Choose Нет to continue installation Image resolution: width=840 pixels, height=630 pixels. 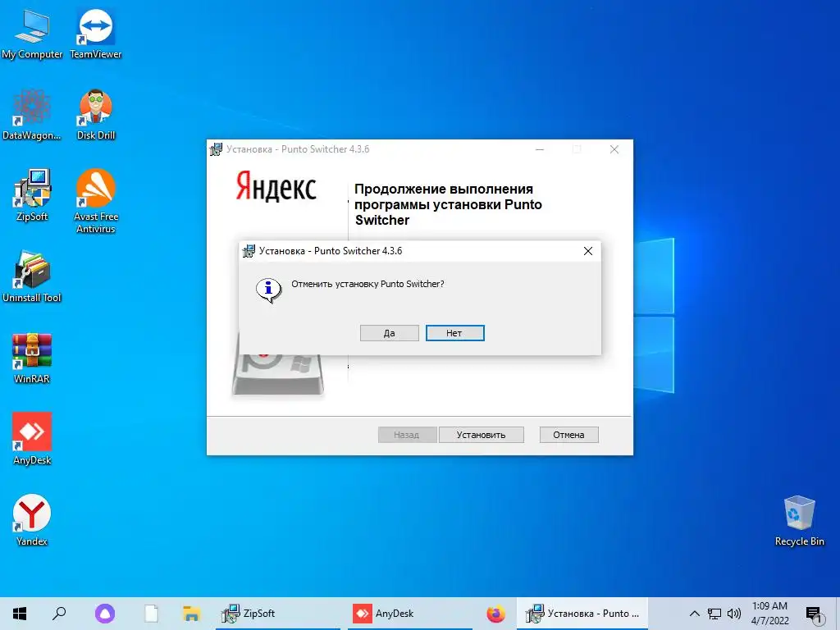[x=454, y=333]
